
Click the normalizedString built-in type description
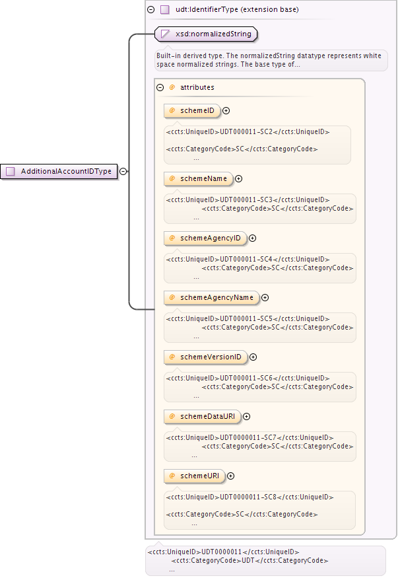click(x=269, y=59)
